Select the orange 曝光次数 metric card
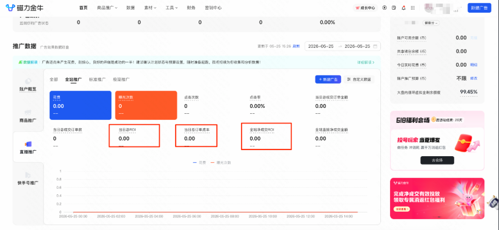Viewport: 499px width, 230px height. click(x=146, y=105)
